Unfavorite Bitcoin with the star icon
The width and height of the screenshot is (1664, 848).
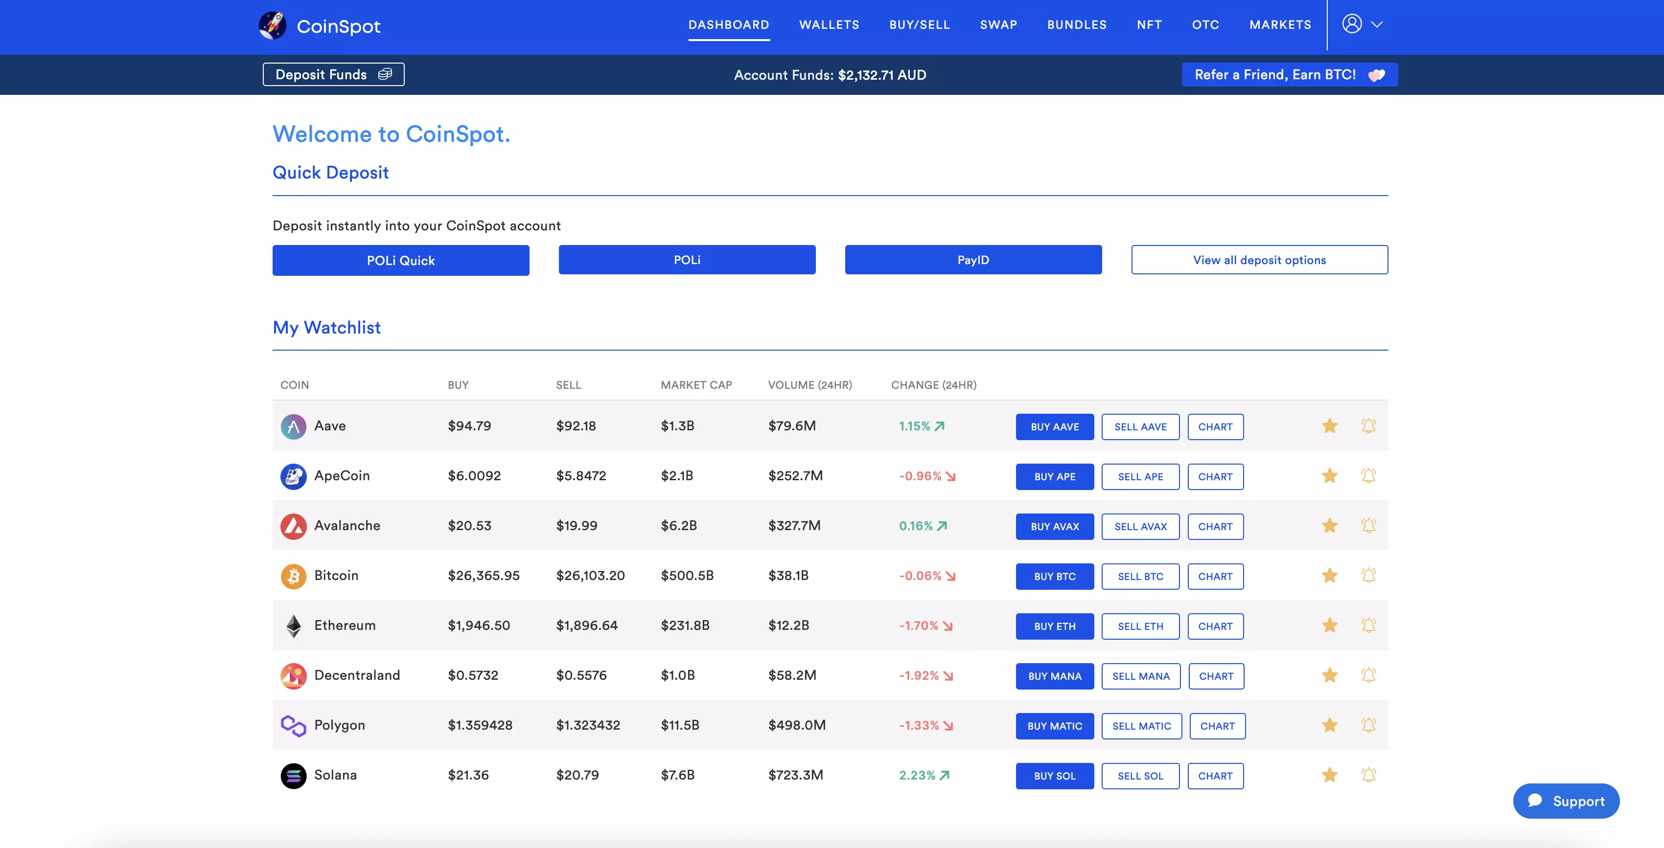(1329, 575)
